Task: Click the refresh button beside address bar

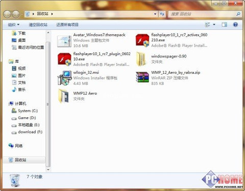Action: point(162,14)
